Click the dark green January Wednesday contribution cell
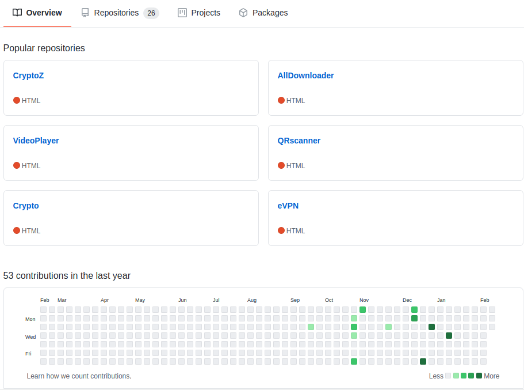This screenshot has width=524, height=390. click(449, 335)
